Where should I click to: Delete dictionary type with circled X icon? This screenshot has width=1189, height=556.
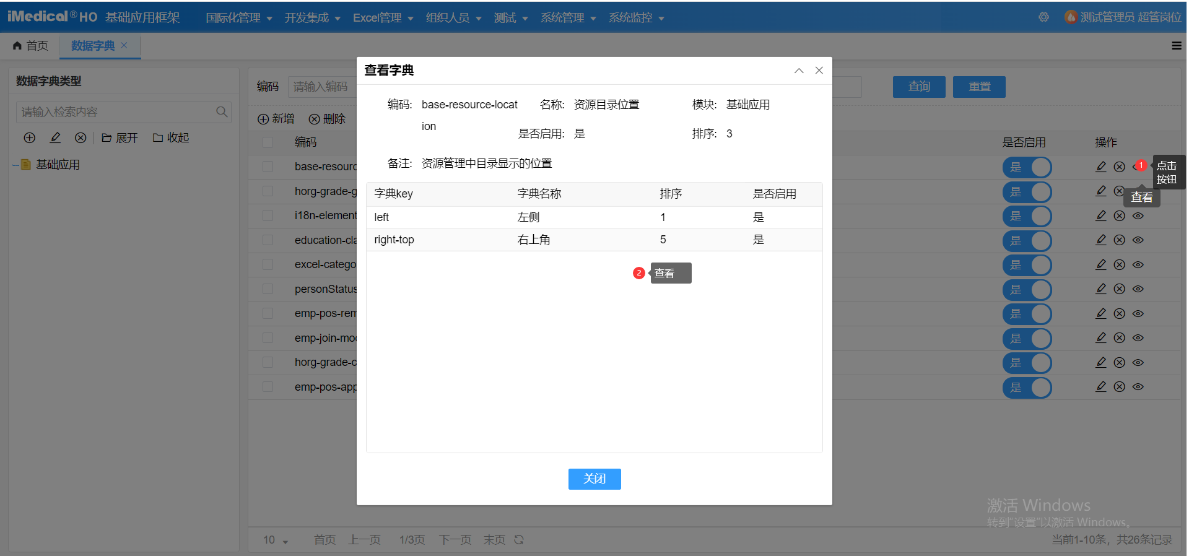pos(81,137)
